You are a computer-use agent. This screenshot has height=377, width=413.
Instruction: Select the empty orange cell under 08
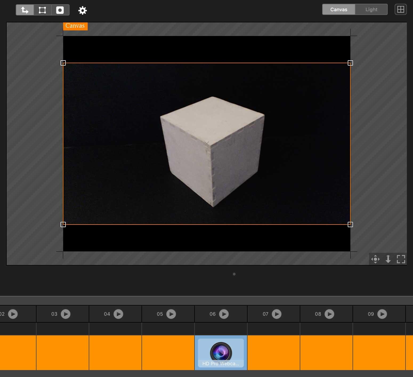click(x=326, y=353)
